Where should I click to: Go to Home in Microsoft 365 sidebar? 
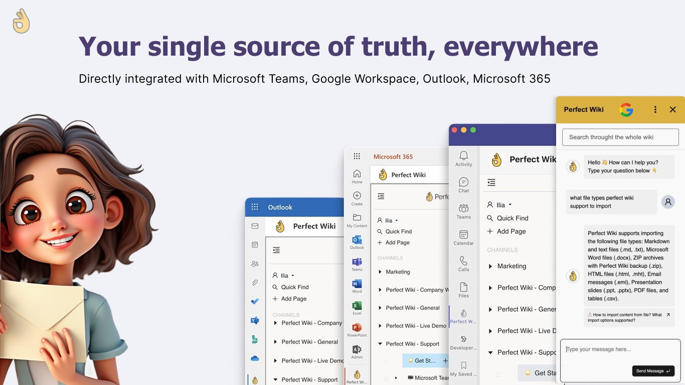[357, 176]
